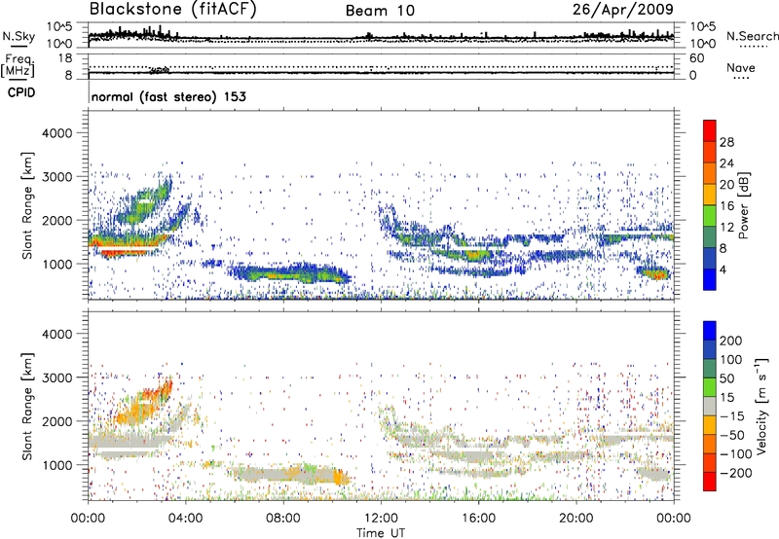Click the '50' tick on Velocity colorbar
Viewport: 779px width, 539px height.
726,378
